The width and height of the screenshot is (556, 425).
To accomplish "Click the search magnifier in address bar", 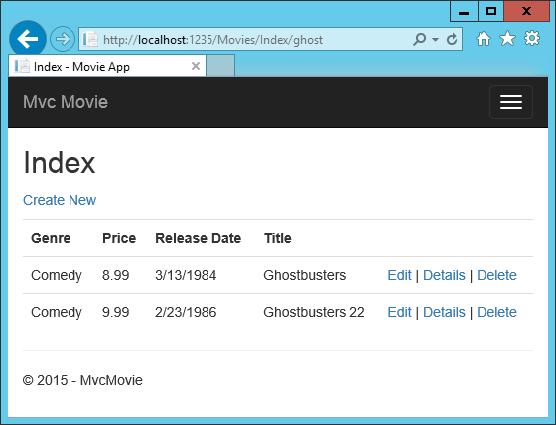I will coord(419,39).
